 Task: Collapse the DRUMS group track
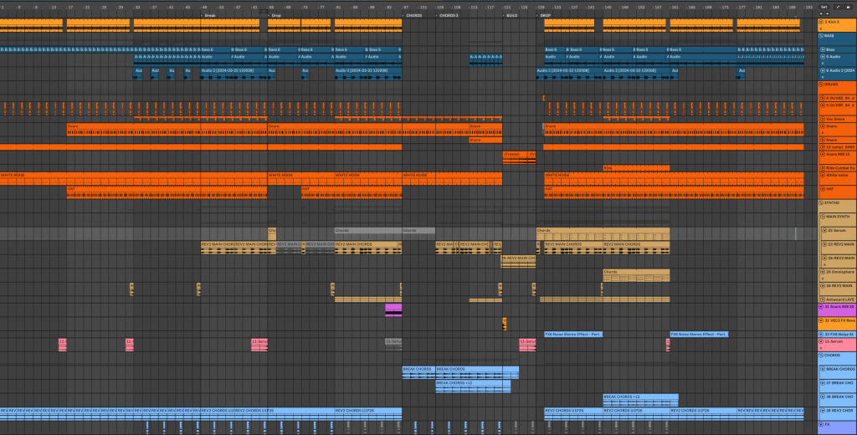pyautogui.click(x=822, y=84)
